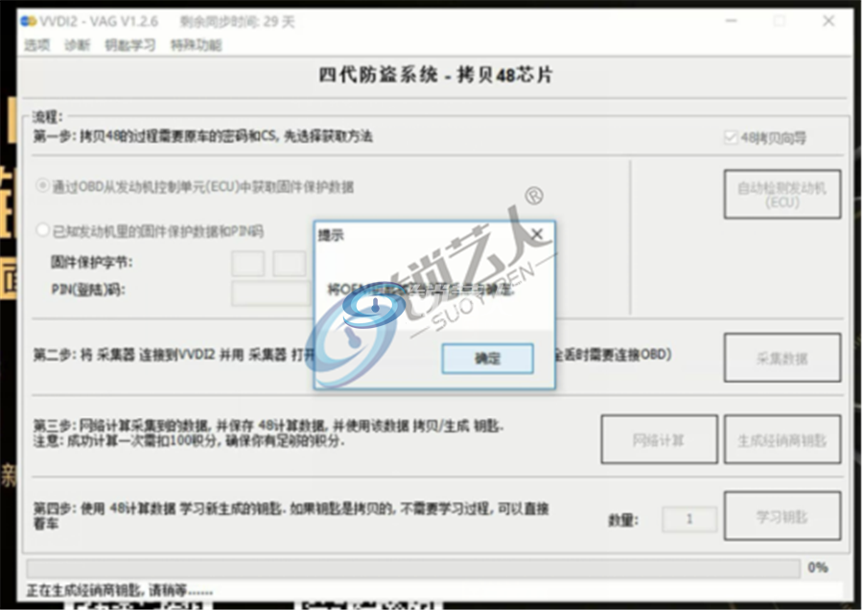Close the VVDI2 main window

828,21
